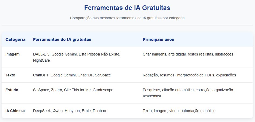Select the 'Texto' category cell

coord(10,75)
